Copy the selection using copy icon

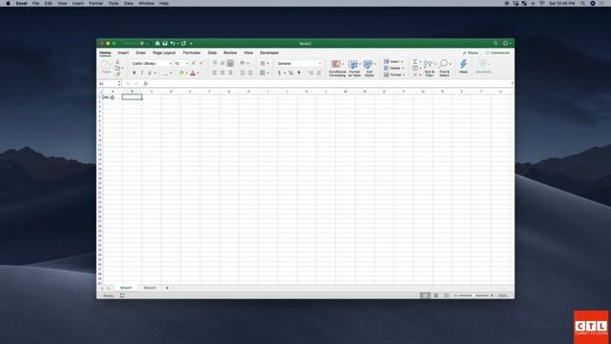pyautogui.click(x=117, y=68)
